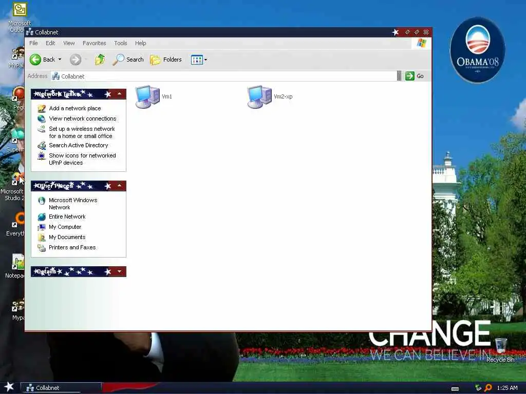Click the My Computer icon in Other Places
526x394 pixels.
click(42, 227)
